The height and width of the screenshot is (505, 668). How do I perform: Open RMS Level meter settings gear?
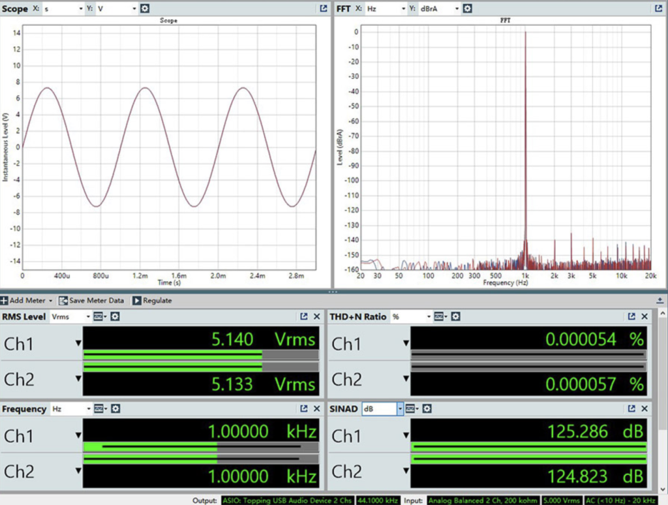point(115,316)
